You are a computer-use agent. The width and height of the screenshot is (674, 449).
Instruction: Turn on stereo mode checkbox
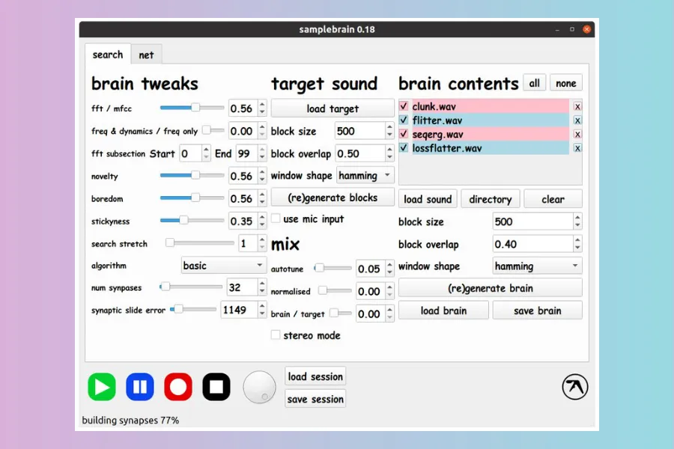click(276, 335)
